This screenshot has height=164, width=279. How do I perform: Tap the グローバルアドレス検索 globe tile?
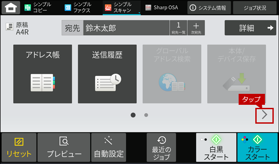[172, 74]
